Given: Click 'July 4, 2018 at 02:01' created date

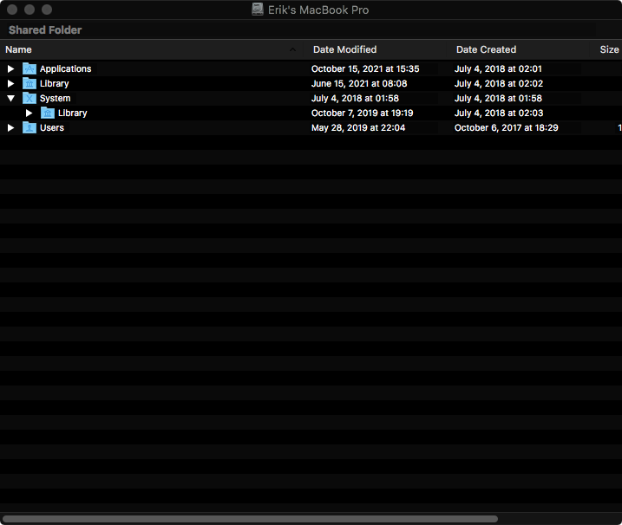Looking at the screenshot, I should coord(498,69).
